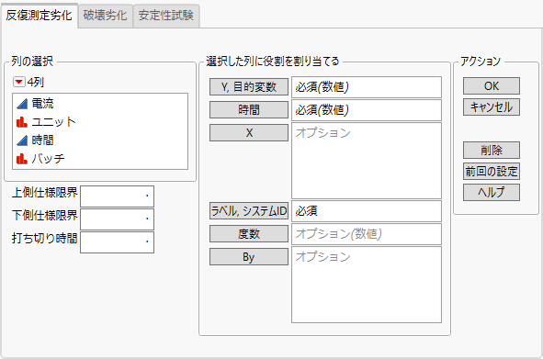Screen dimensions: 543x359
Task: Click the Y role box showing 必須(数値)
Action: tap(367, 87)
